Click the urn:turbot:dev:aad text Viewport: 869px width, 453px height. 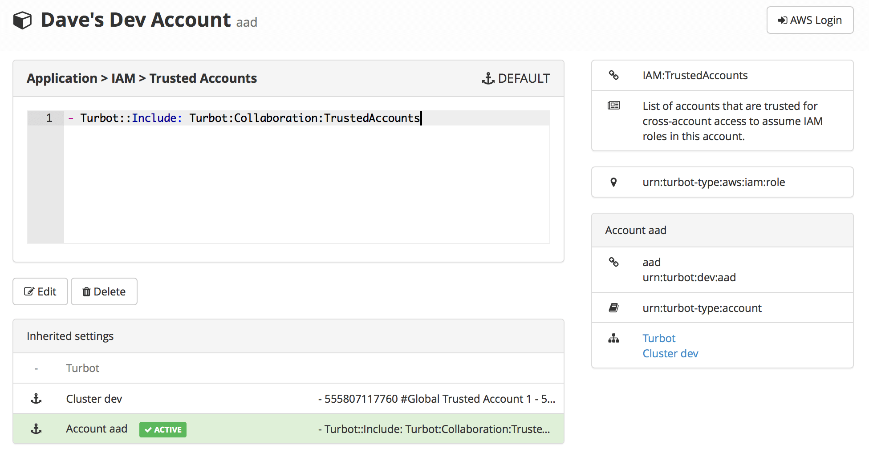689,277
